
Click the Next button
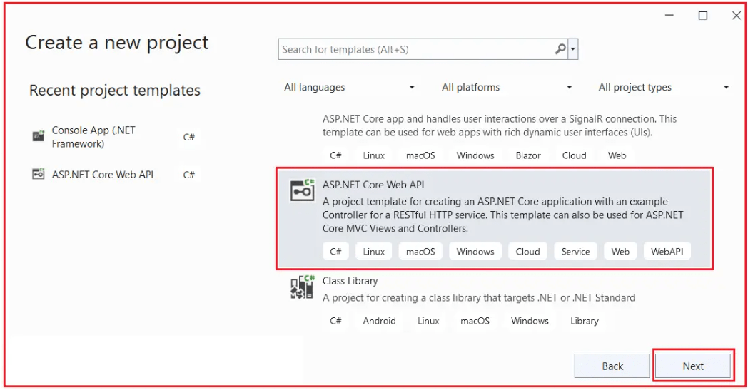coord(692,366)
